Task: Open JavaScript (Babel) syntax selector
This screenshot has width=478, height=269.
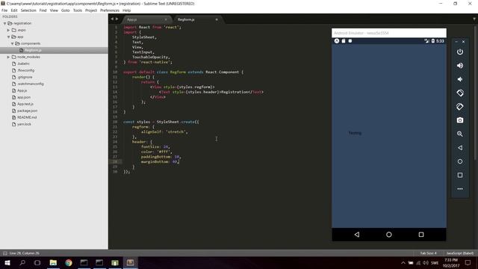Action: (x=460, y=253)
